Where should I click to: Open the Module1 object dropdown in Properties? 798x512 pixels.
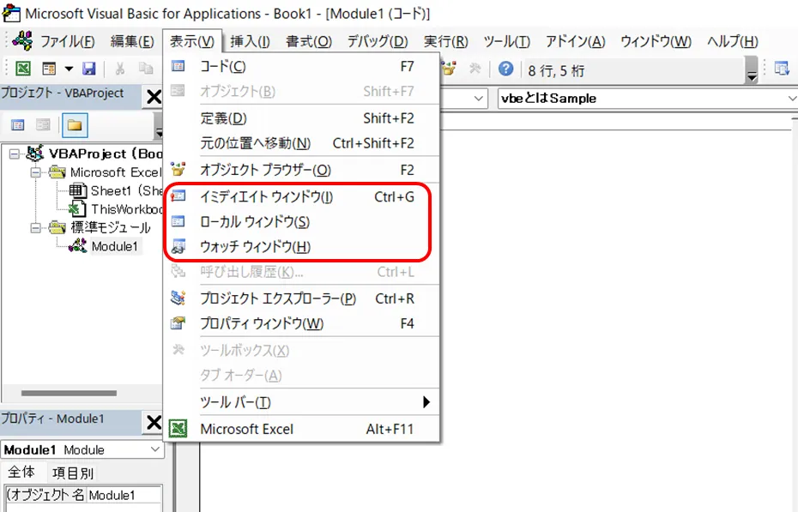pyautogui.click(x=154, y=449)
